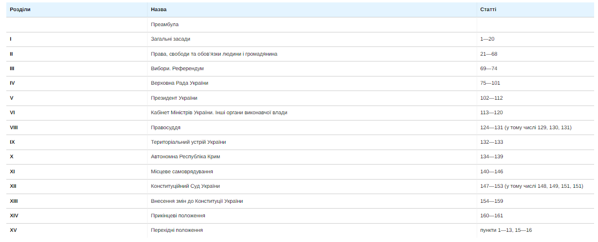Click 'Права, свободи та обов'язки людини і громадянина'
598x242 pixels.
214,54
